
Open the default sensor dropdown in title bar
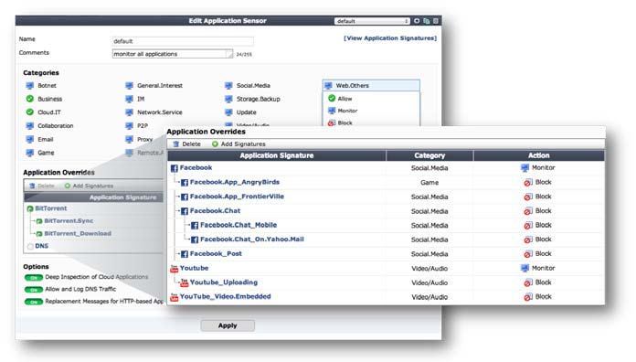click(x=372, y=21)
